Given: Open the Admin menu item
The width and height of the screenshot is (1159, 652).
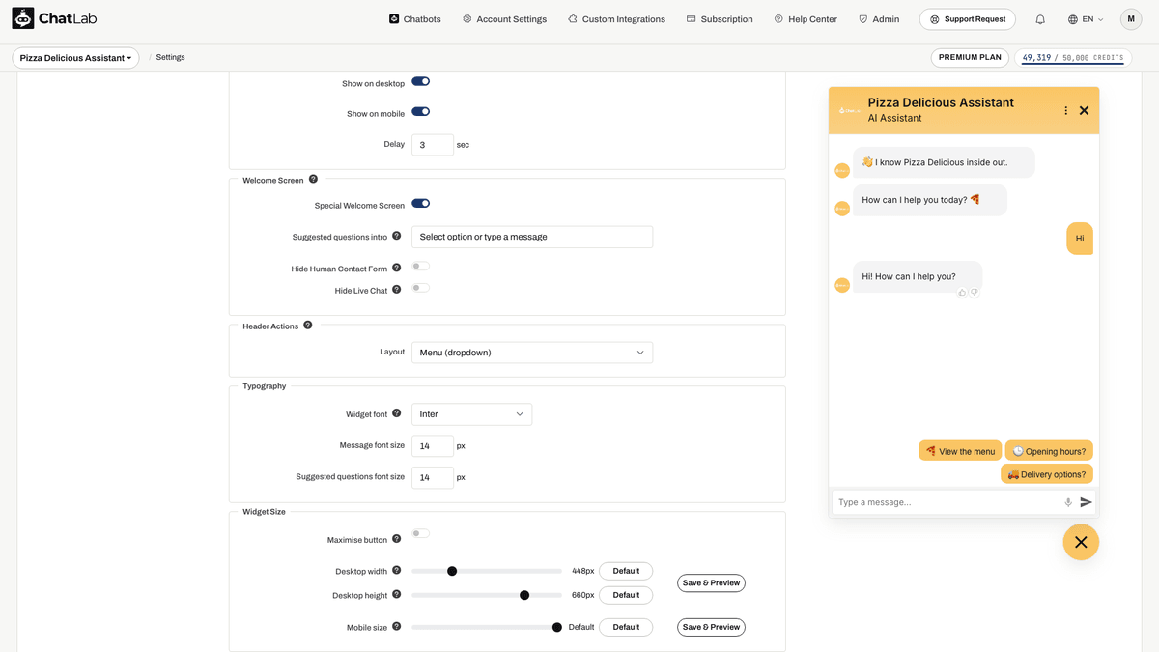Looking at the screenshot, I should click(x=879, y=19).
